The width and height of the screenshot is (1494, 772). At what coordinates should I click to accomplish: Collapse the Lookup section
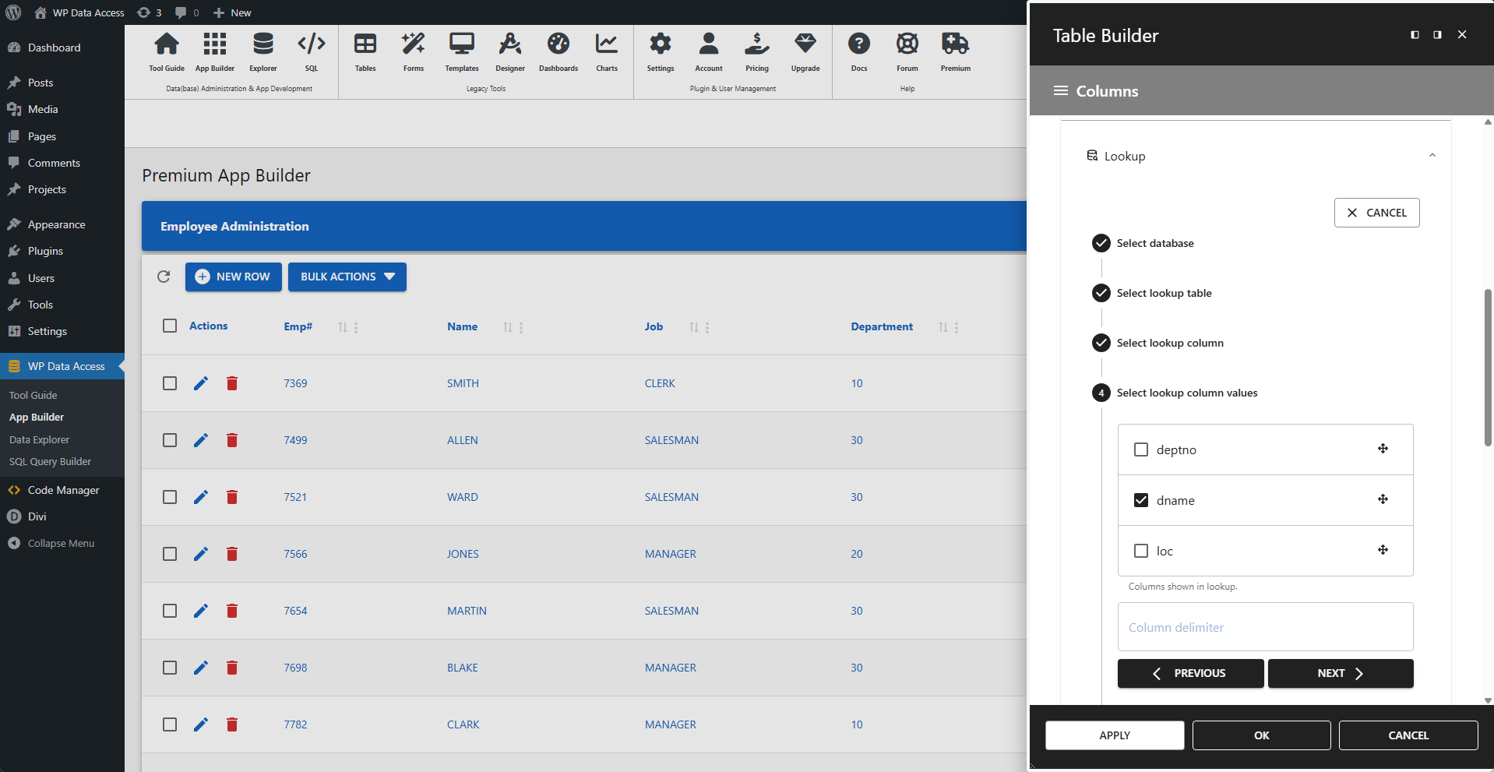(x=1432, y=155)
